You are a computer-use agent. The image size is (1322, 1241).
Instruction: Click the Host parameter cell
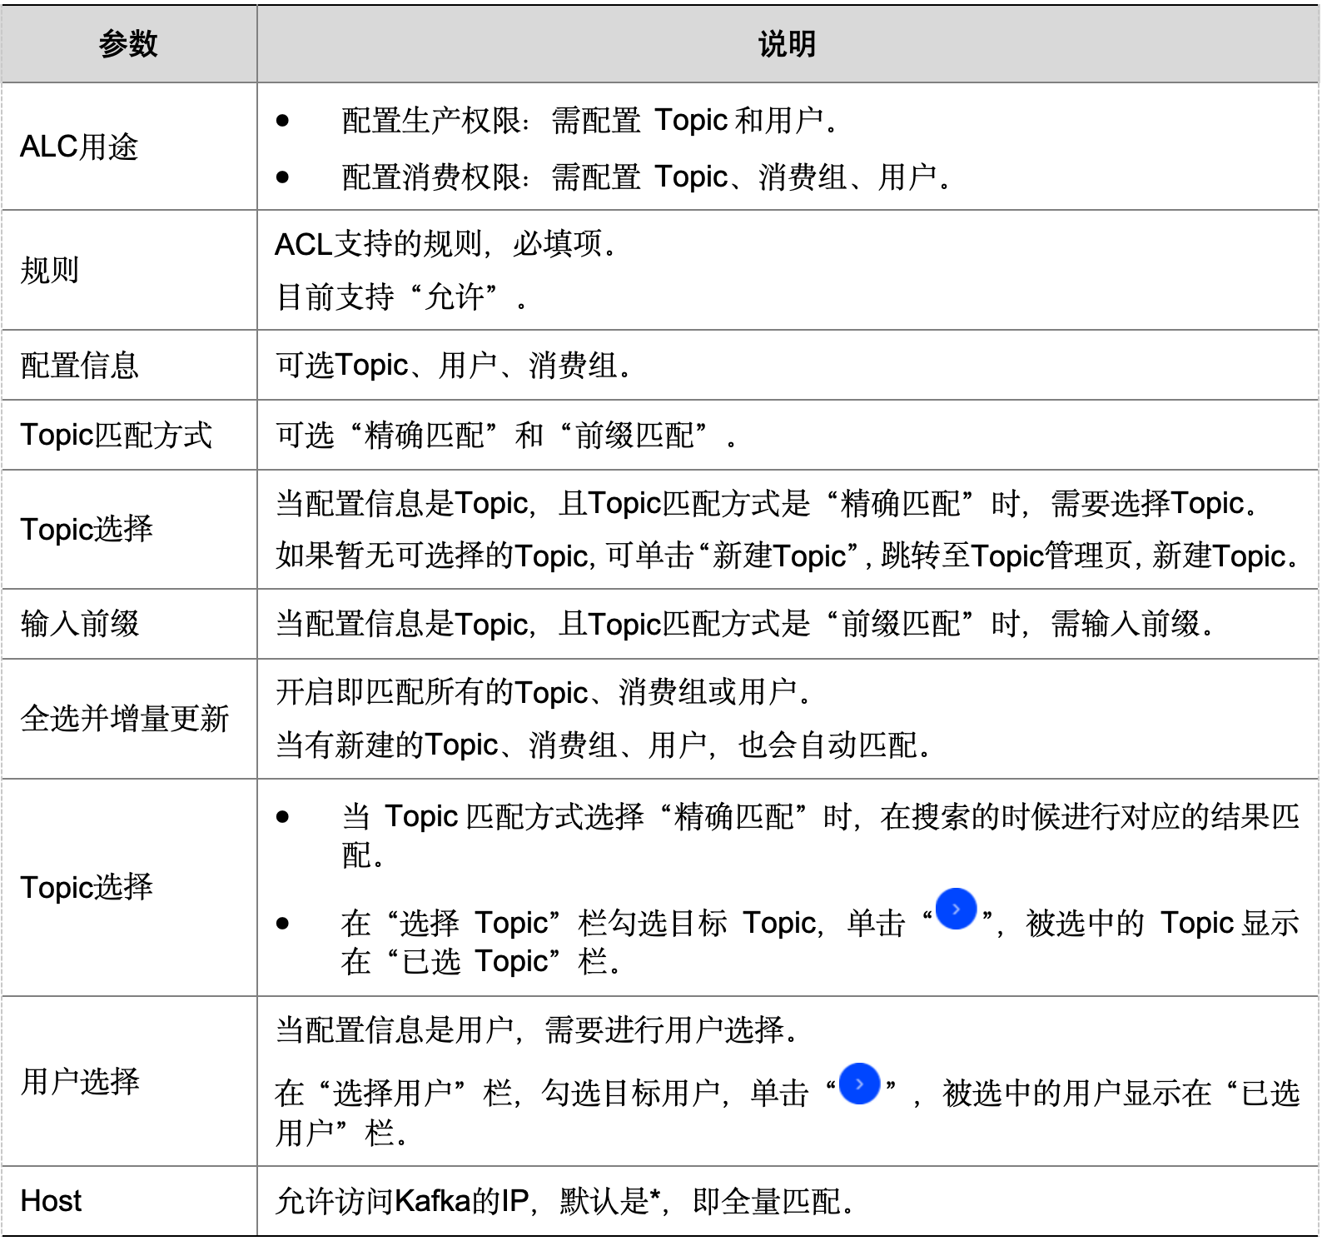(129, 1201)
